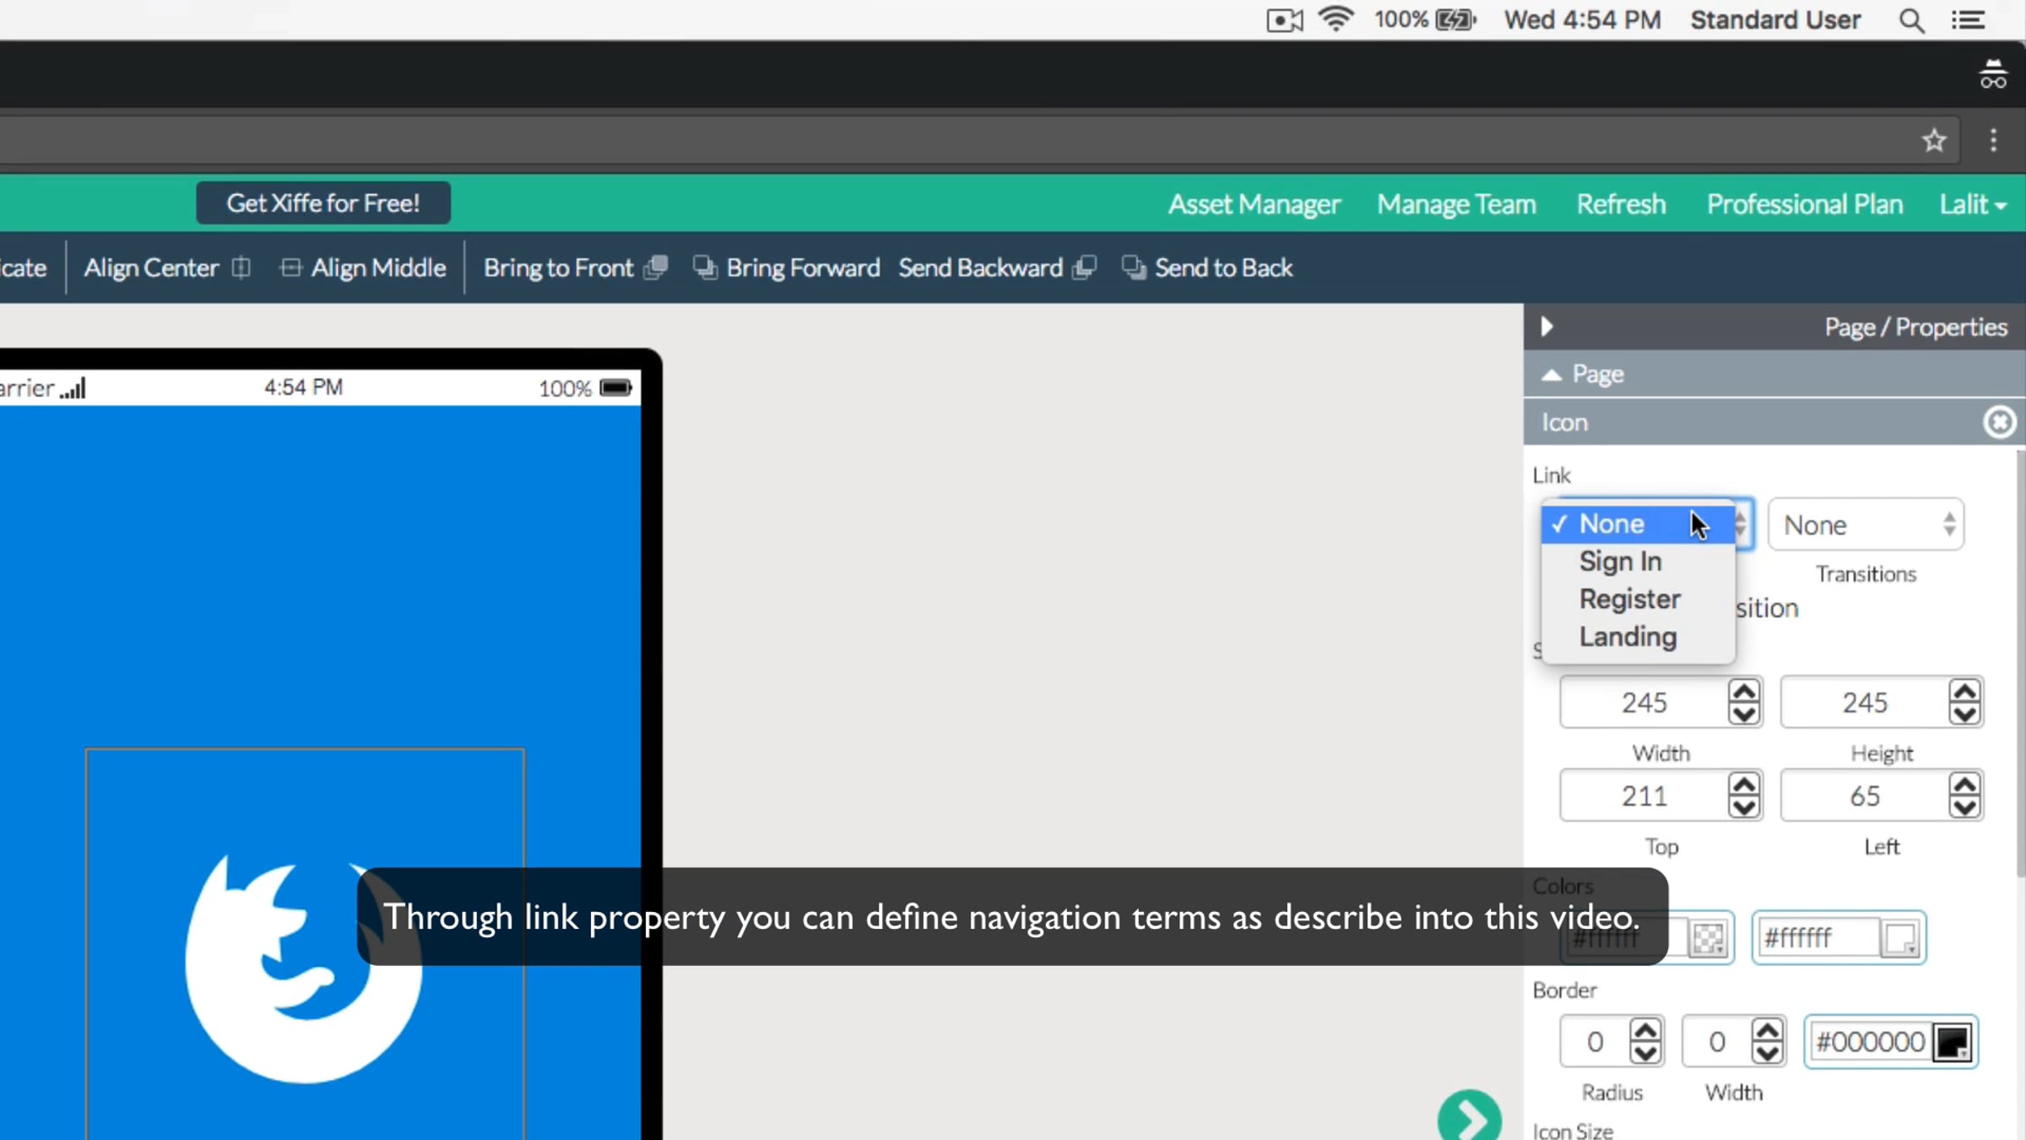Click the black border color swatch
Viewport: 2026px width, 1140px height.
[1952, 1041]
